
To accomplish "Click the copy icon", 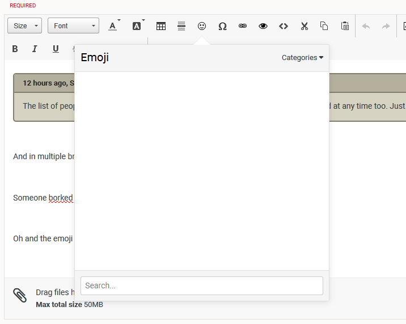I will 324,26.
